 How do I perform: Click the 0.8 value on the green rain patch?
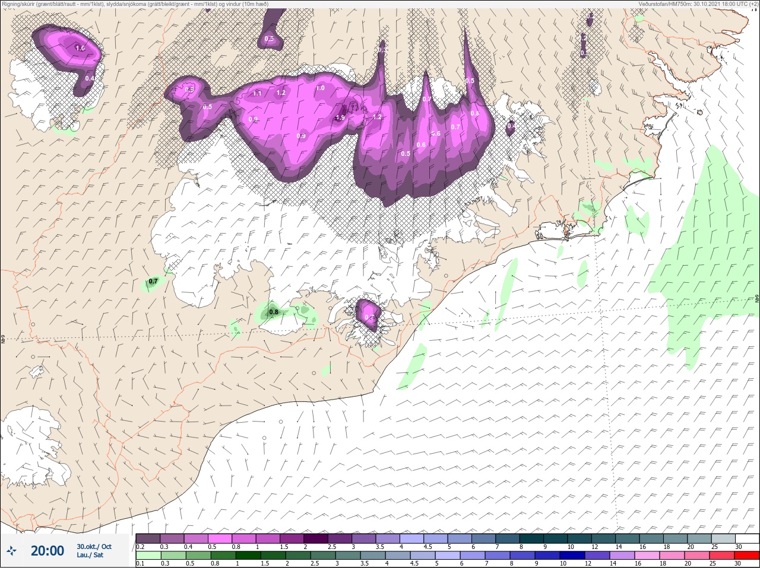point(274,312)
